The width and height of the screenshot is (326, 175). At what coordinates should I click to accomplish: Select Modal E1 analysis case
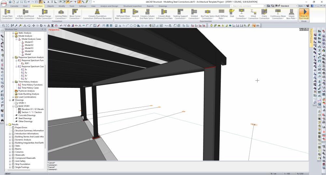[29, 42]
